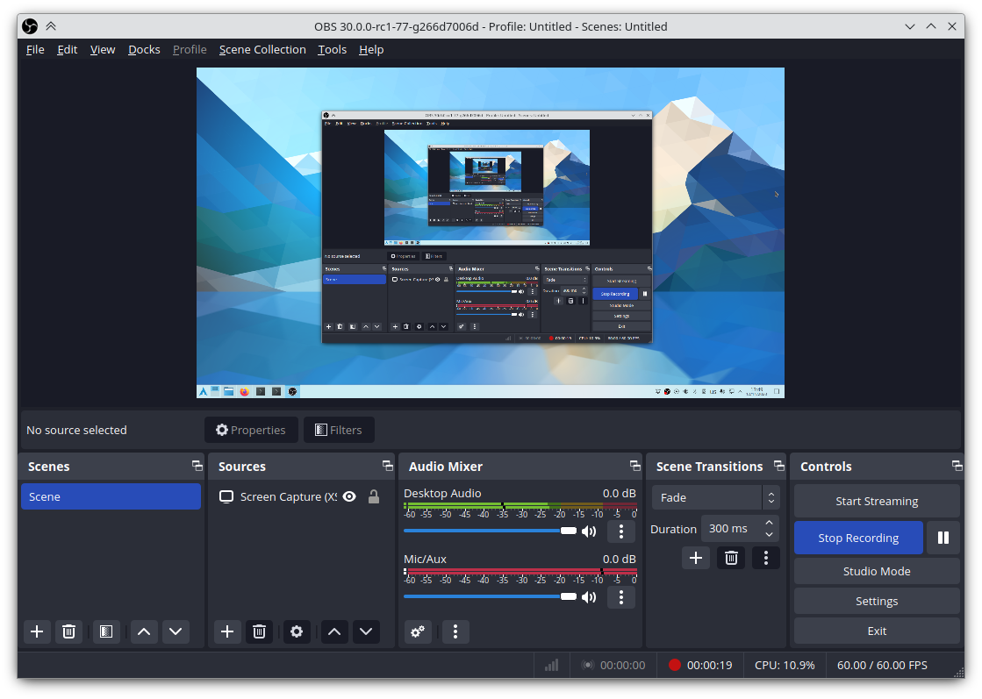The width and height of the screenshot is (982, 699).
Task: Open advanced audio properties below Audio Mixer
Action: coord(419,631)
